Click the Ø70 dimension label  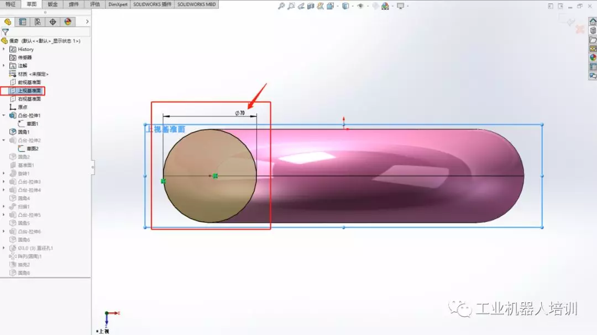pos(240,113)
